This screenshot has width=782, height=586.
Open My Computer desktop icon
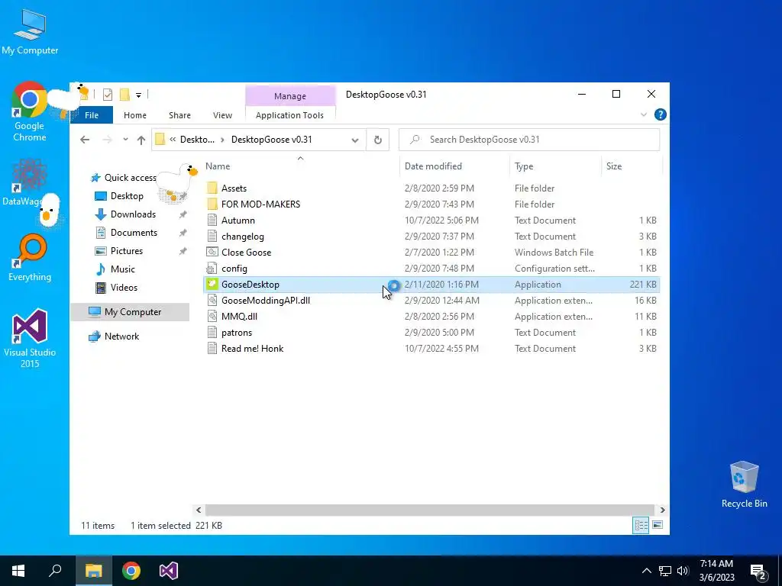tap(30, 31)
